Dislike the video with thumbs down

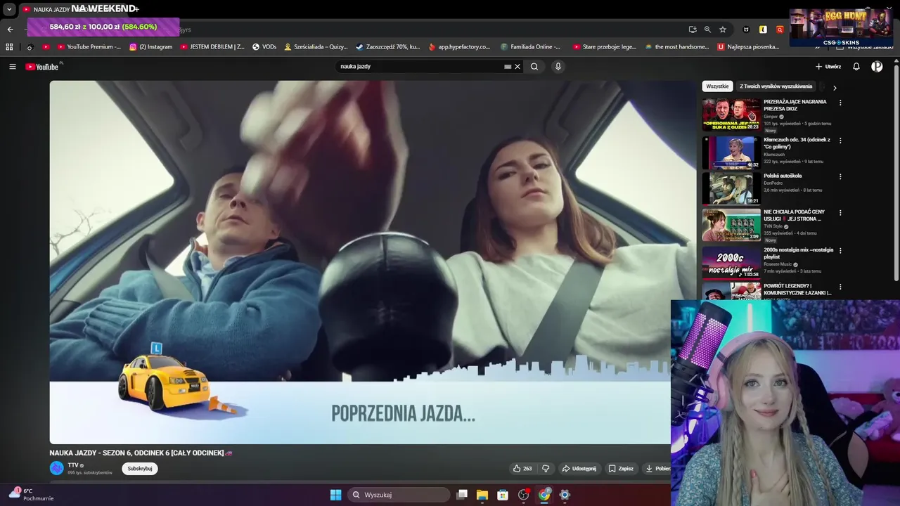click(546, 468)
